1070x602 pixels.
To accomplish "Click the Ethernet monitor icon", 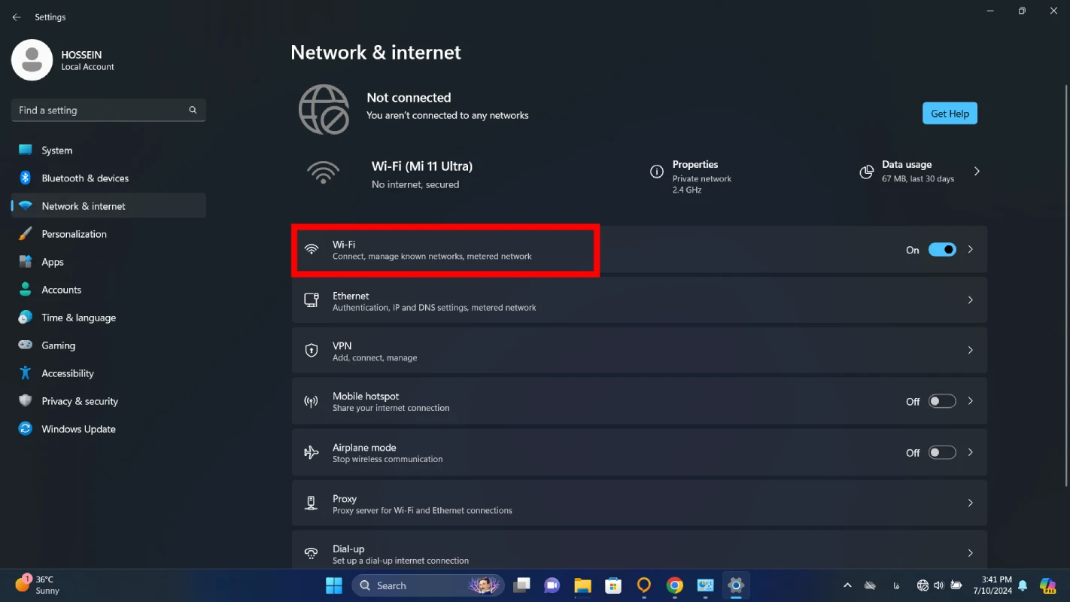I will [311, 300].
